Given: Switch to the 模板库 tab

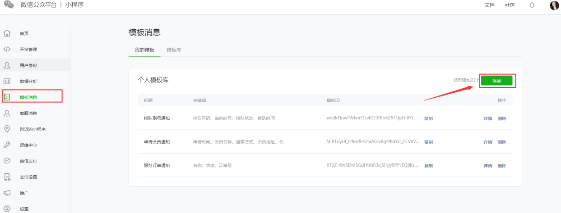Looking at the screenshot, I should point(174,50).
